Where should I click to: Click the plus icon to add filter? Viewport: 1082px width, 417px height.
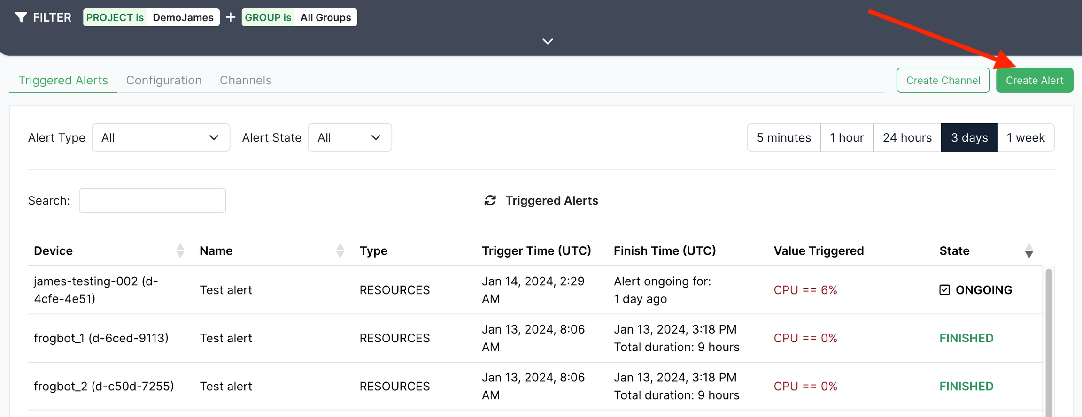pyautogui.click(x=231, y=17)
